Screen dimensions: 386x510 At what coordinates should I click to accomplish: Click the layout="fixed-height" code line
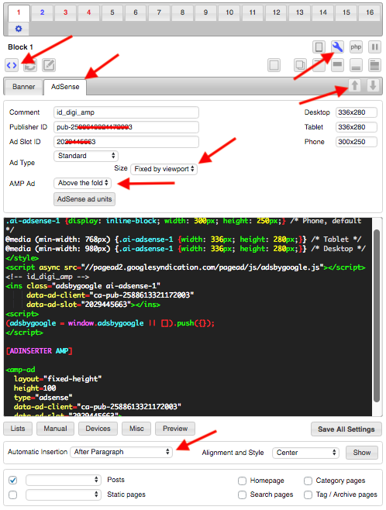coord(57,379)
